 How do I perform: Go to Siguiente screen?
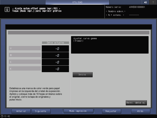[41, 111]
